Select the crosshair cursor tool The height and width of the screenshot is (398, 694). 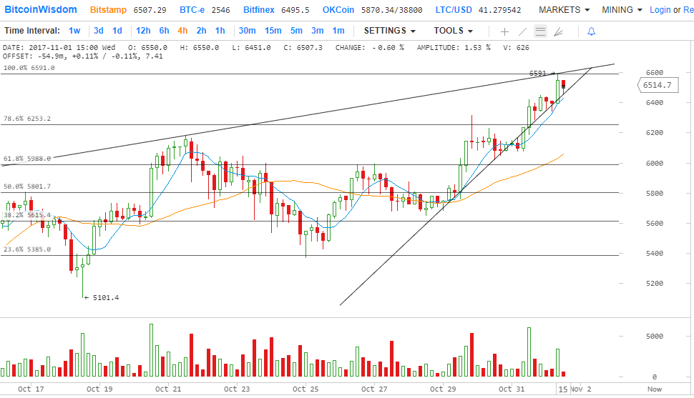504,31
